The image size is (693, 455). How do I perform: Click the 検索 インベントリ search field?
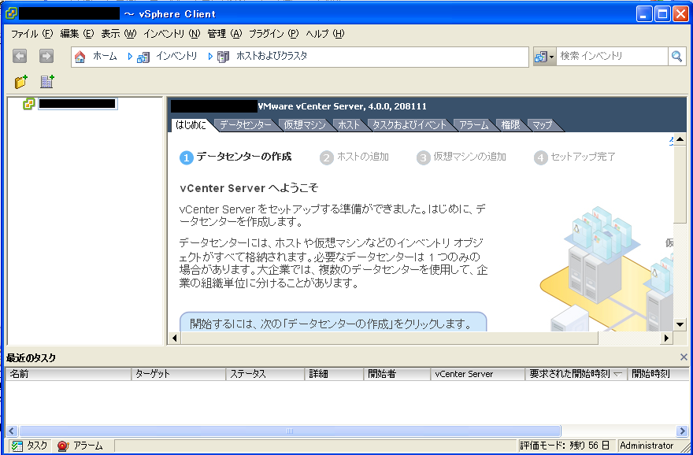pyautogui.click(x=612, y=56)
